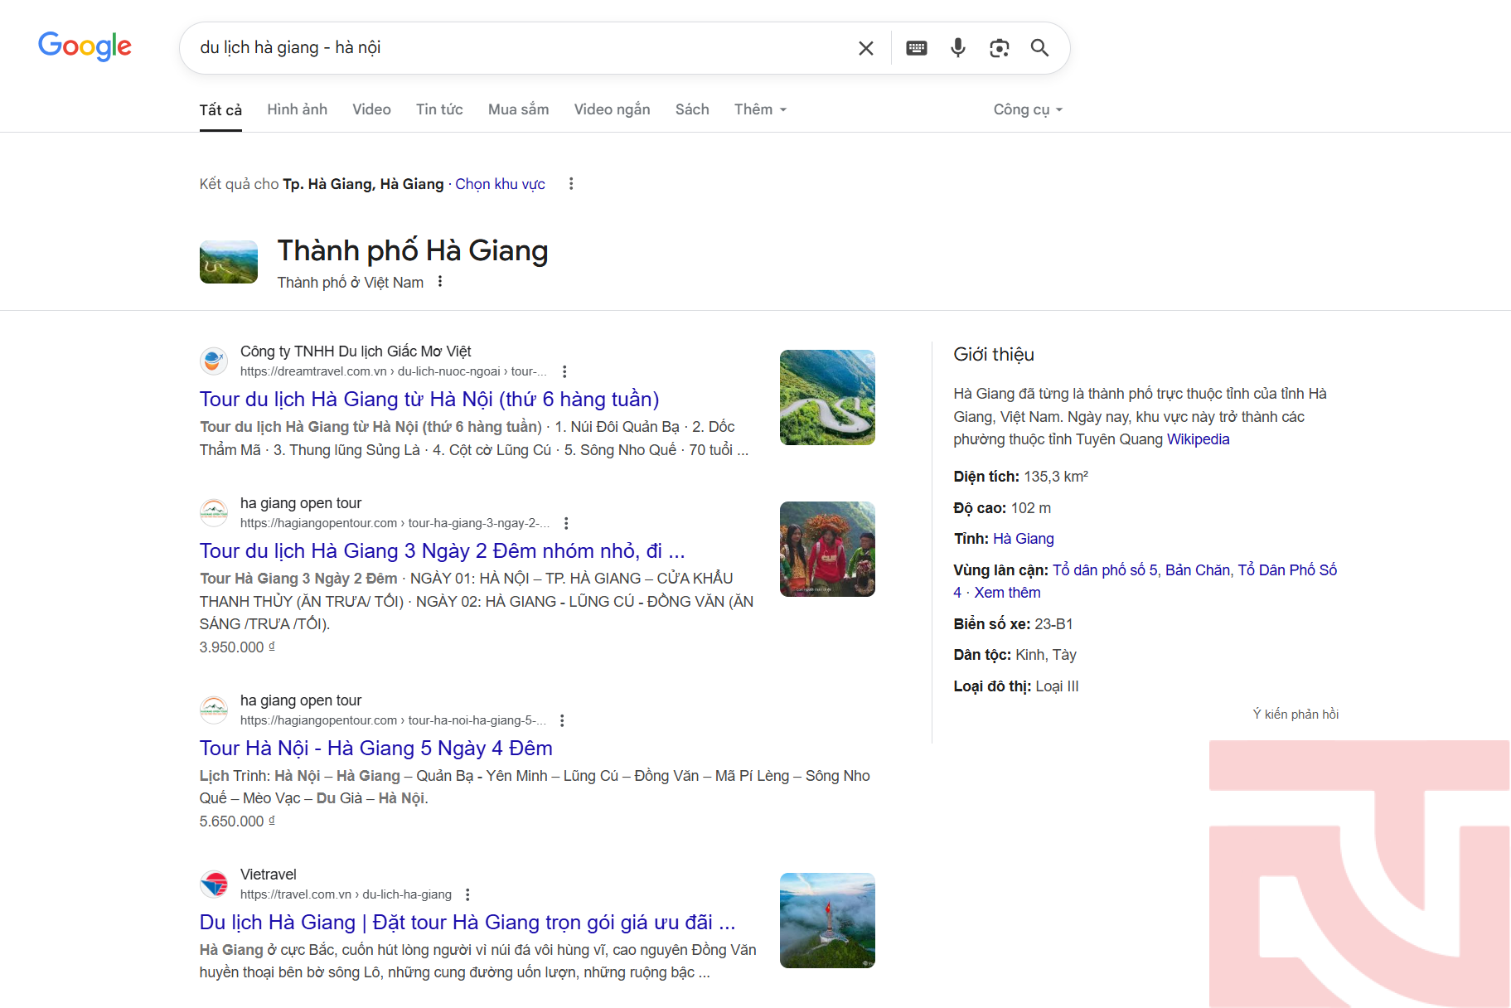The width and height of the screenshot is (1511, 1008).
Task: Click the magnifying glass search button
Action: pos(1039,48)
